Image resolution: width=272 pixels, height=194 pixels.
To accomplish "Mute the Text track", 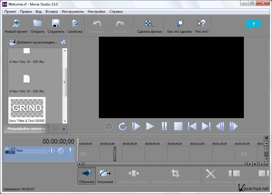I will tap(61, 151).
